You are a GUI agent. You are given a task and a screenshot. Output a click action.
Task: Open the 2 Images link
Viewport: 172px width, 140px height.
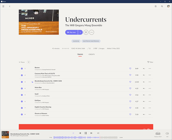(101, 48)
